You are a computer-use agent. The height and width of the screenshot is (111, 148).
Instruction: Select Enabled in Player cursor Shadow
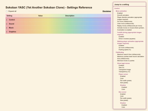tap(124, 87)
